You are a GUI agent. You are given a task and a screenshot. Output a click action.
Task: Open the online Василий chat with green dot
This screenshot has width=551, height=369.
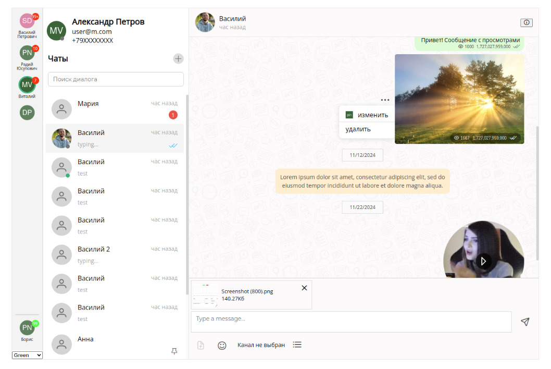(115, 167)
